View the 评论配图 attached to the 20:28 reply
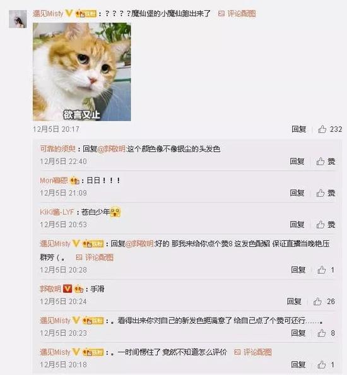This screenshot has height=375, width=347. coord(95,257)
